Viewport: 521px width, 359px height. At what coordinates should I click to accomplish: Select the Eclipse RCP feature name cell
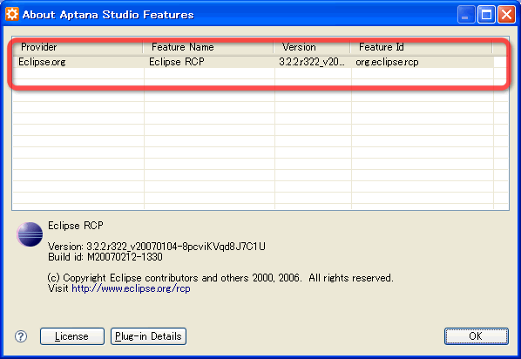[x=209, y=62]
